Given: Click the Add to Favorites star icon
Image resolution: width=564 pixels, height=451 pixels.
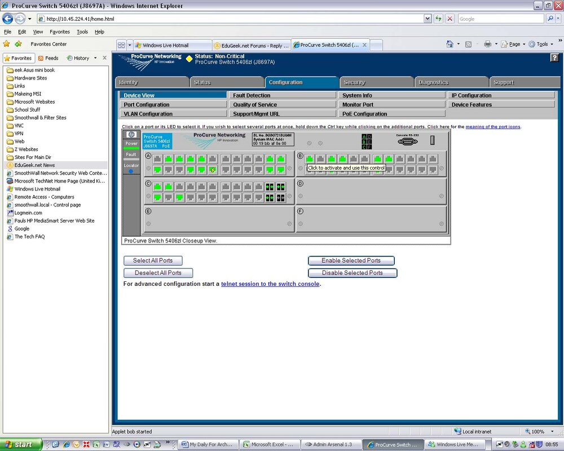Looking at the screenshot, I should coord(18,44).
